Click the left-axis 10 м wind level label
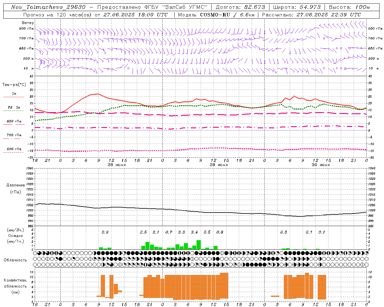The image size is (384, 307). pyautogui.click(x=28, y=68)
